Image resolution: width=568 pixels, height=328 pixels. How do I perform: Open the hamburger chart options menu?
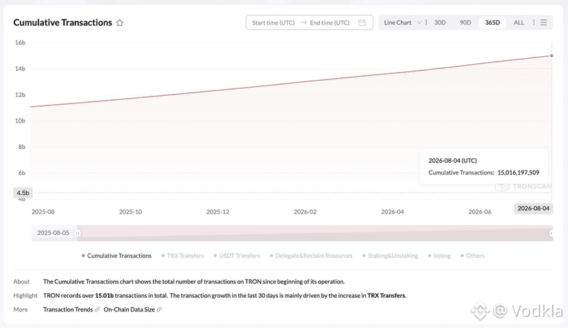coord(543,23)
